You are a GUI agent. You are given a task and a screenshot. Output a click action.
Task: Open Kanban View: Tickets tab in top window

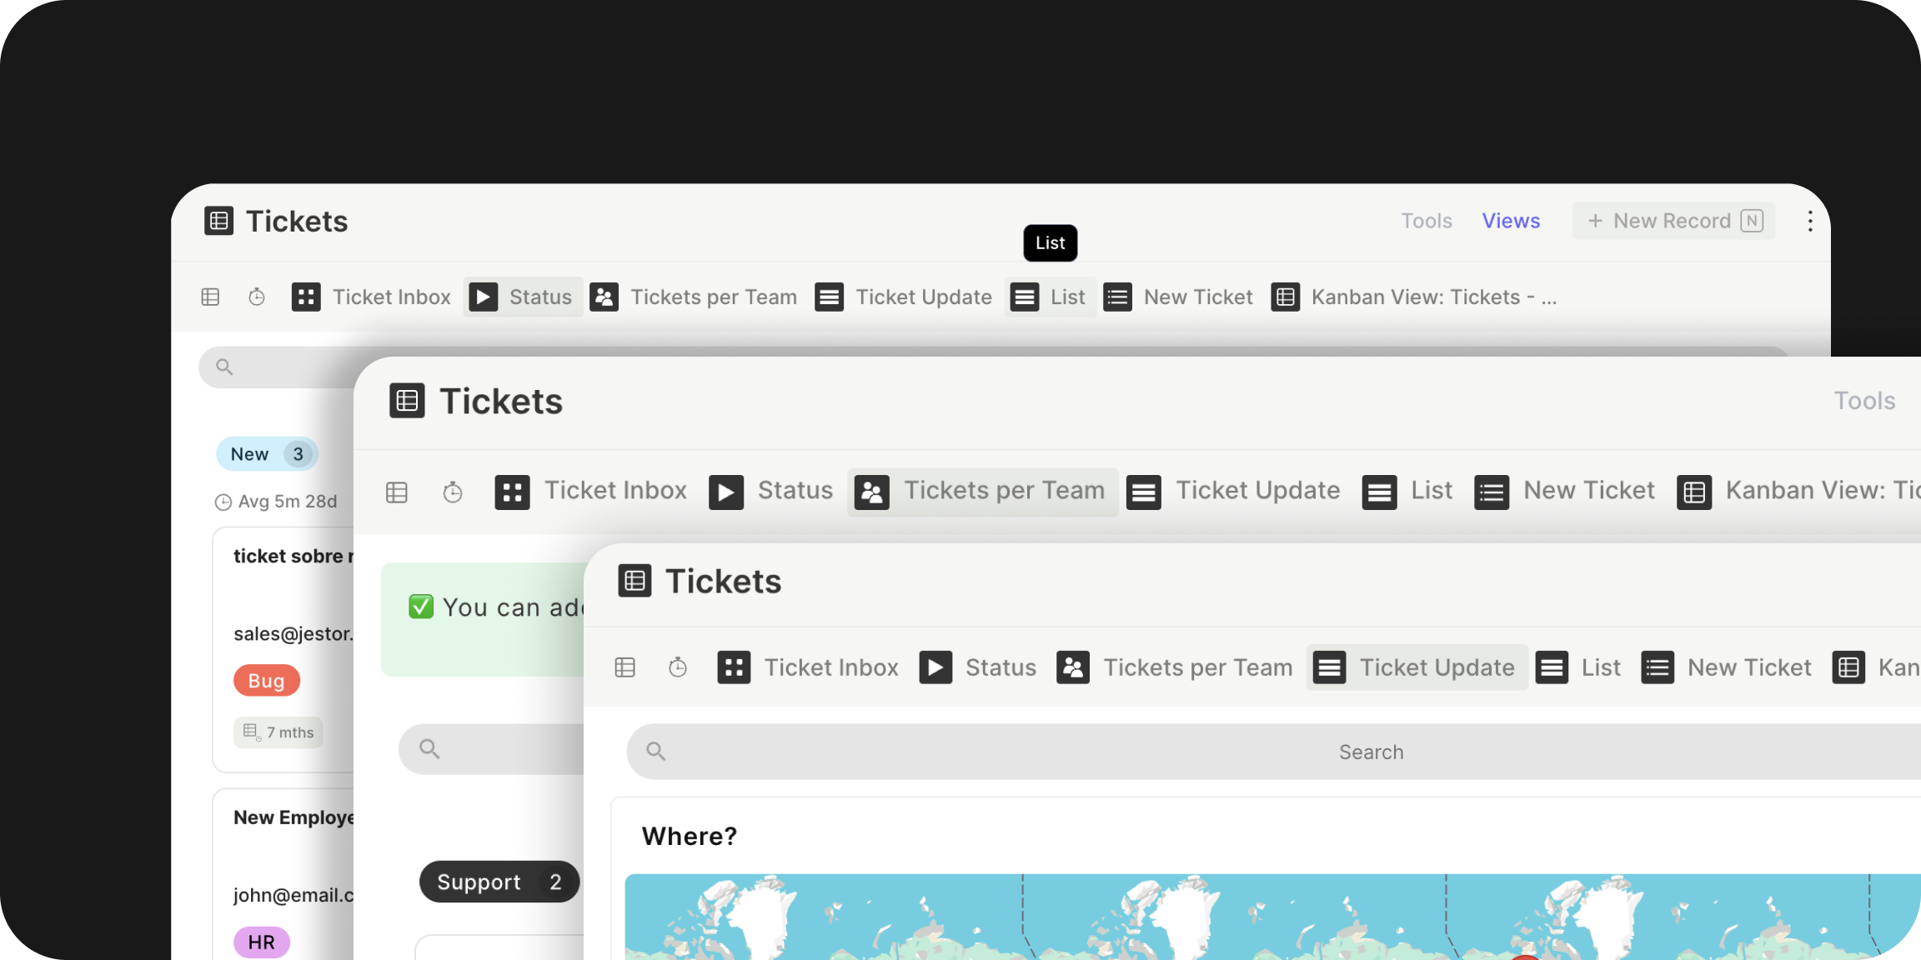click(x=1414, y=297)
